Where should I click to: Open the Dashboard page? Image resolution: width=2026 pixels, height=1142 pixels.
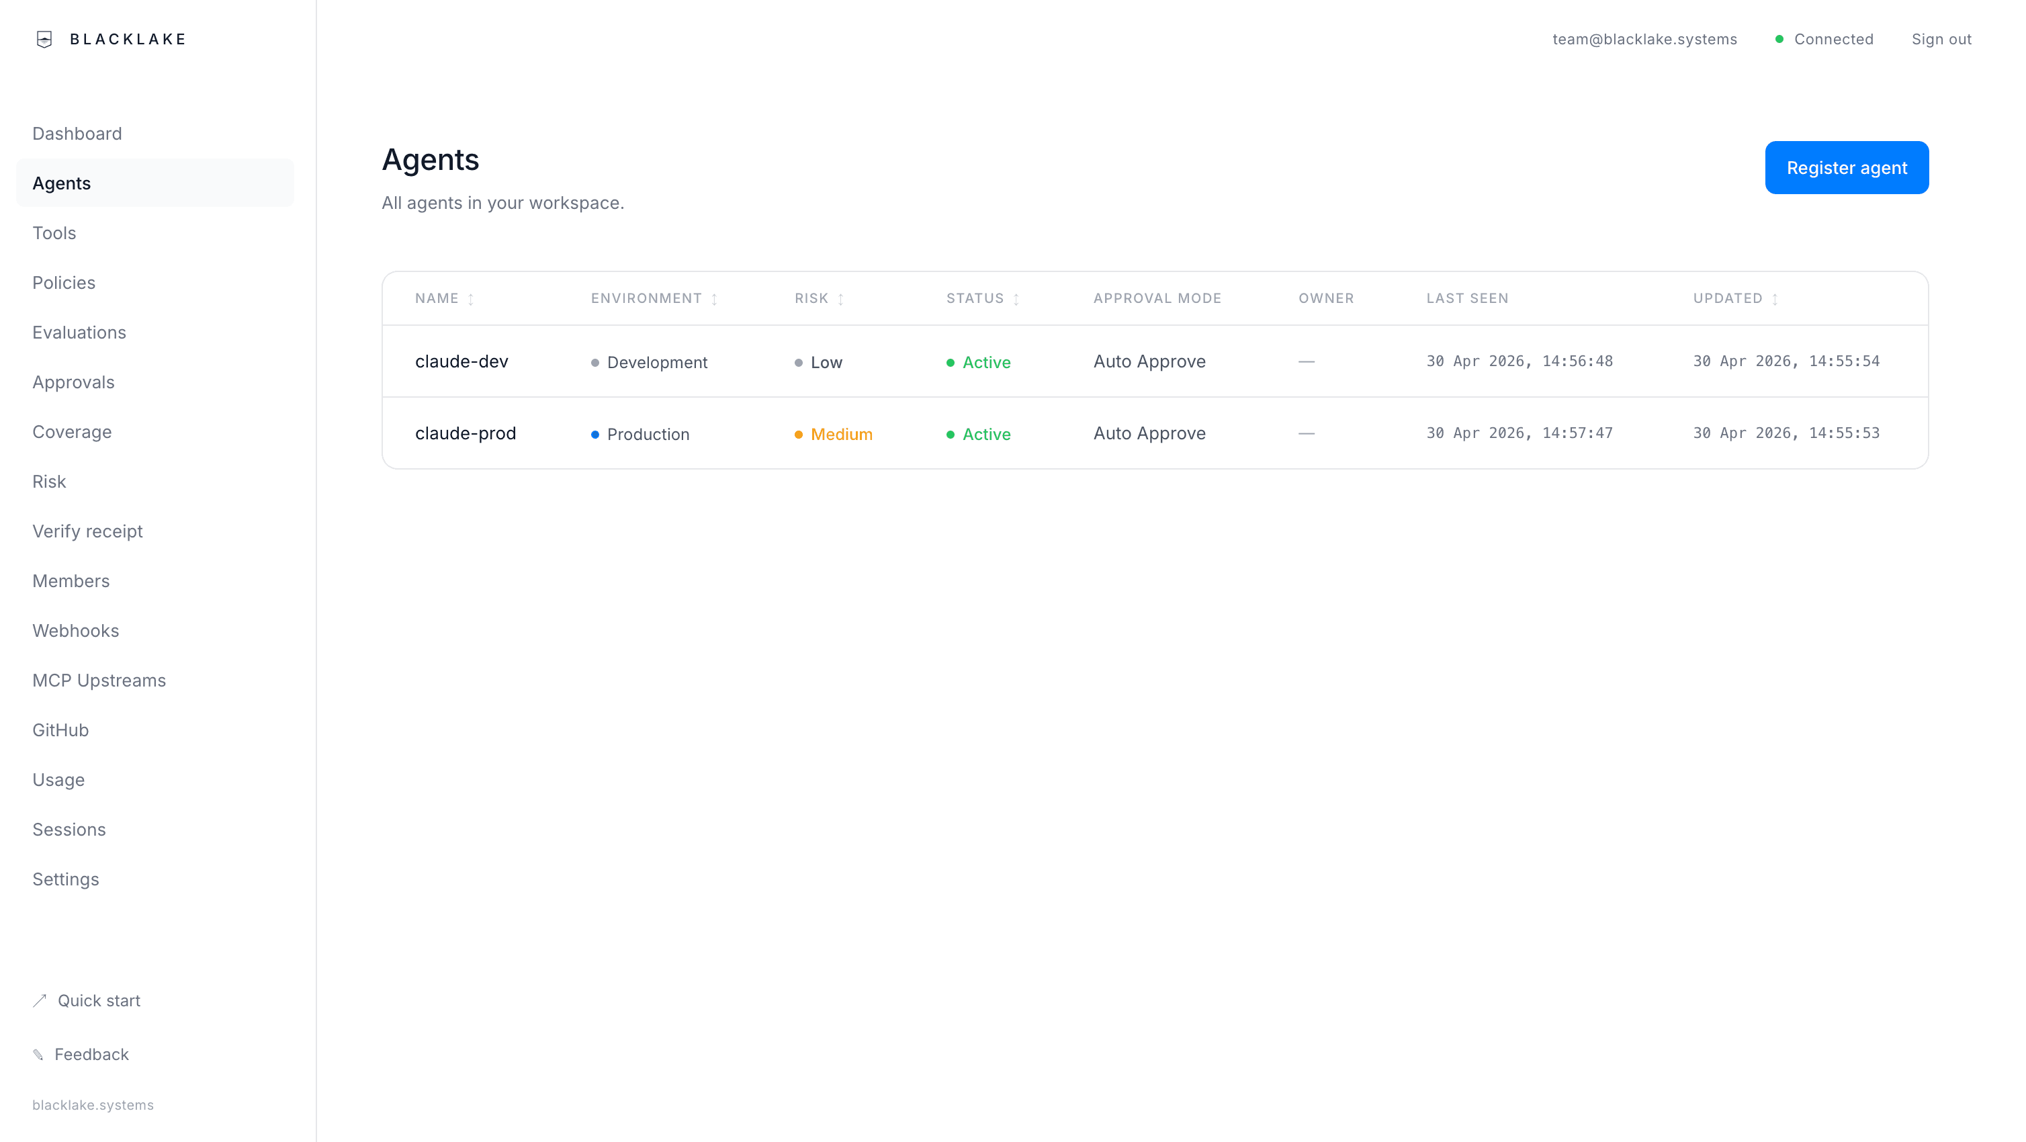tap(77, 134)
